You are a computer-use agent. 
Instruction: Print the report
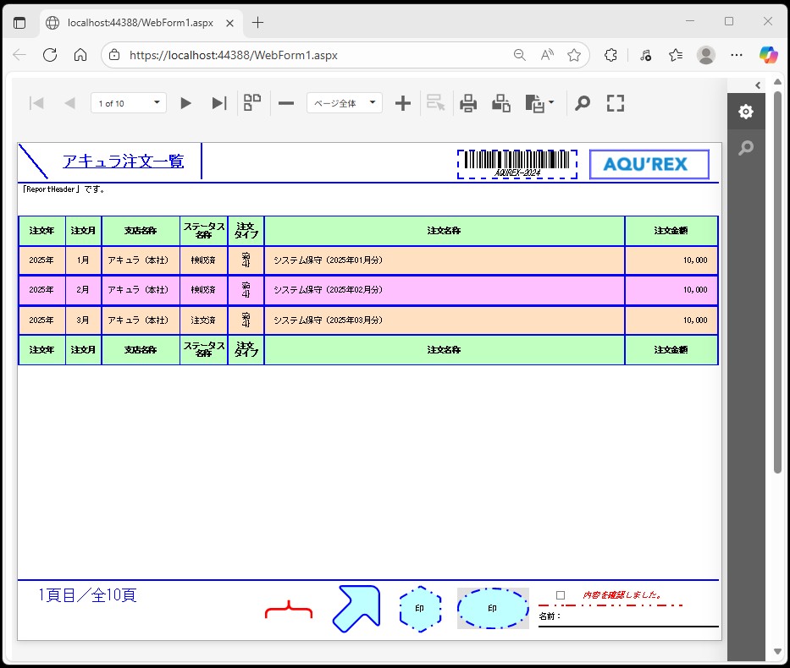coord(468,103)
